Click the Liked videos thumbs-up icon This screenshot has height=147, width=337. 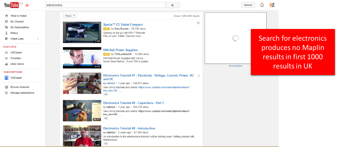[x=7, y=64]
